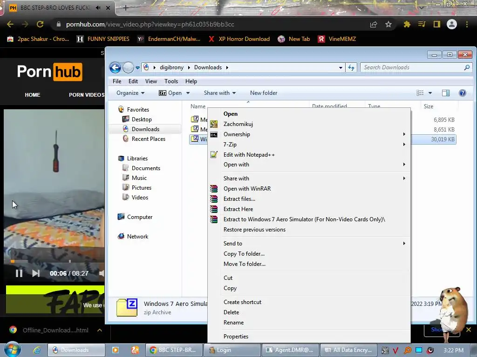This screenshot has width=477, height=357.
Task: Choose Edit with Notepad++
Action: [310, 155]
